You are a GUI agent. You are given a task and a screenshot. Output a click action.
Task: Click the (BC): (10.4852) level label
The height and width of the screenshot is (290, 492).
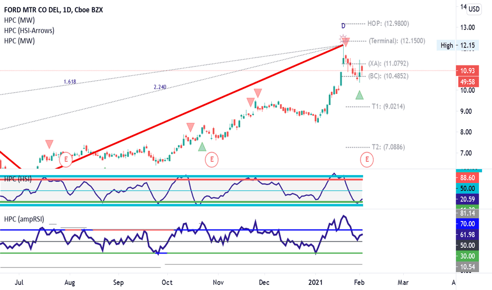coord(388,76)
